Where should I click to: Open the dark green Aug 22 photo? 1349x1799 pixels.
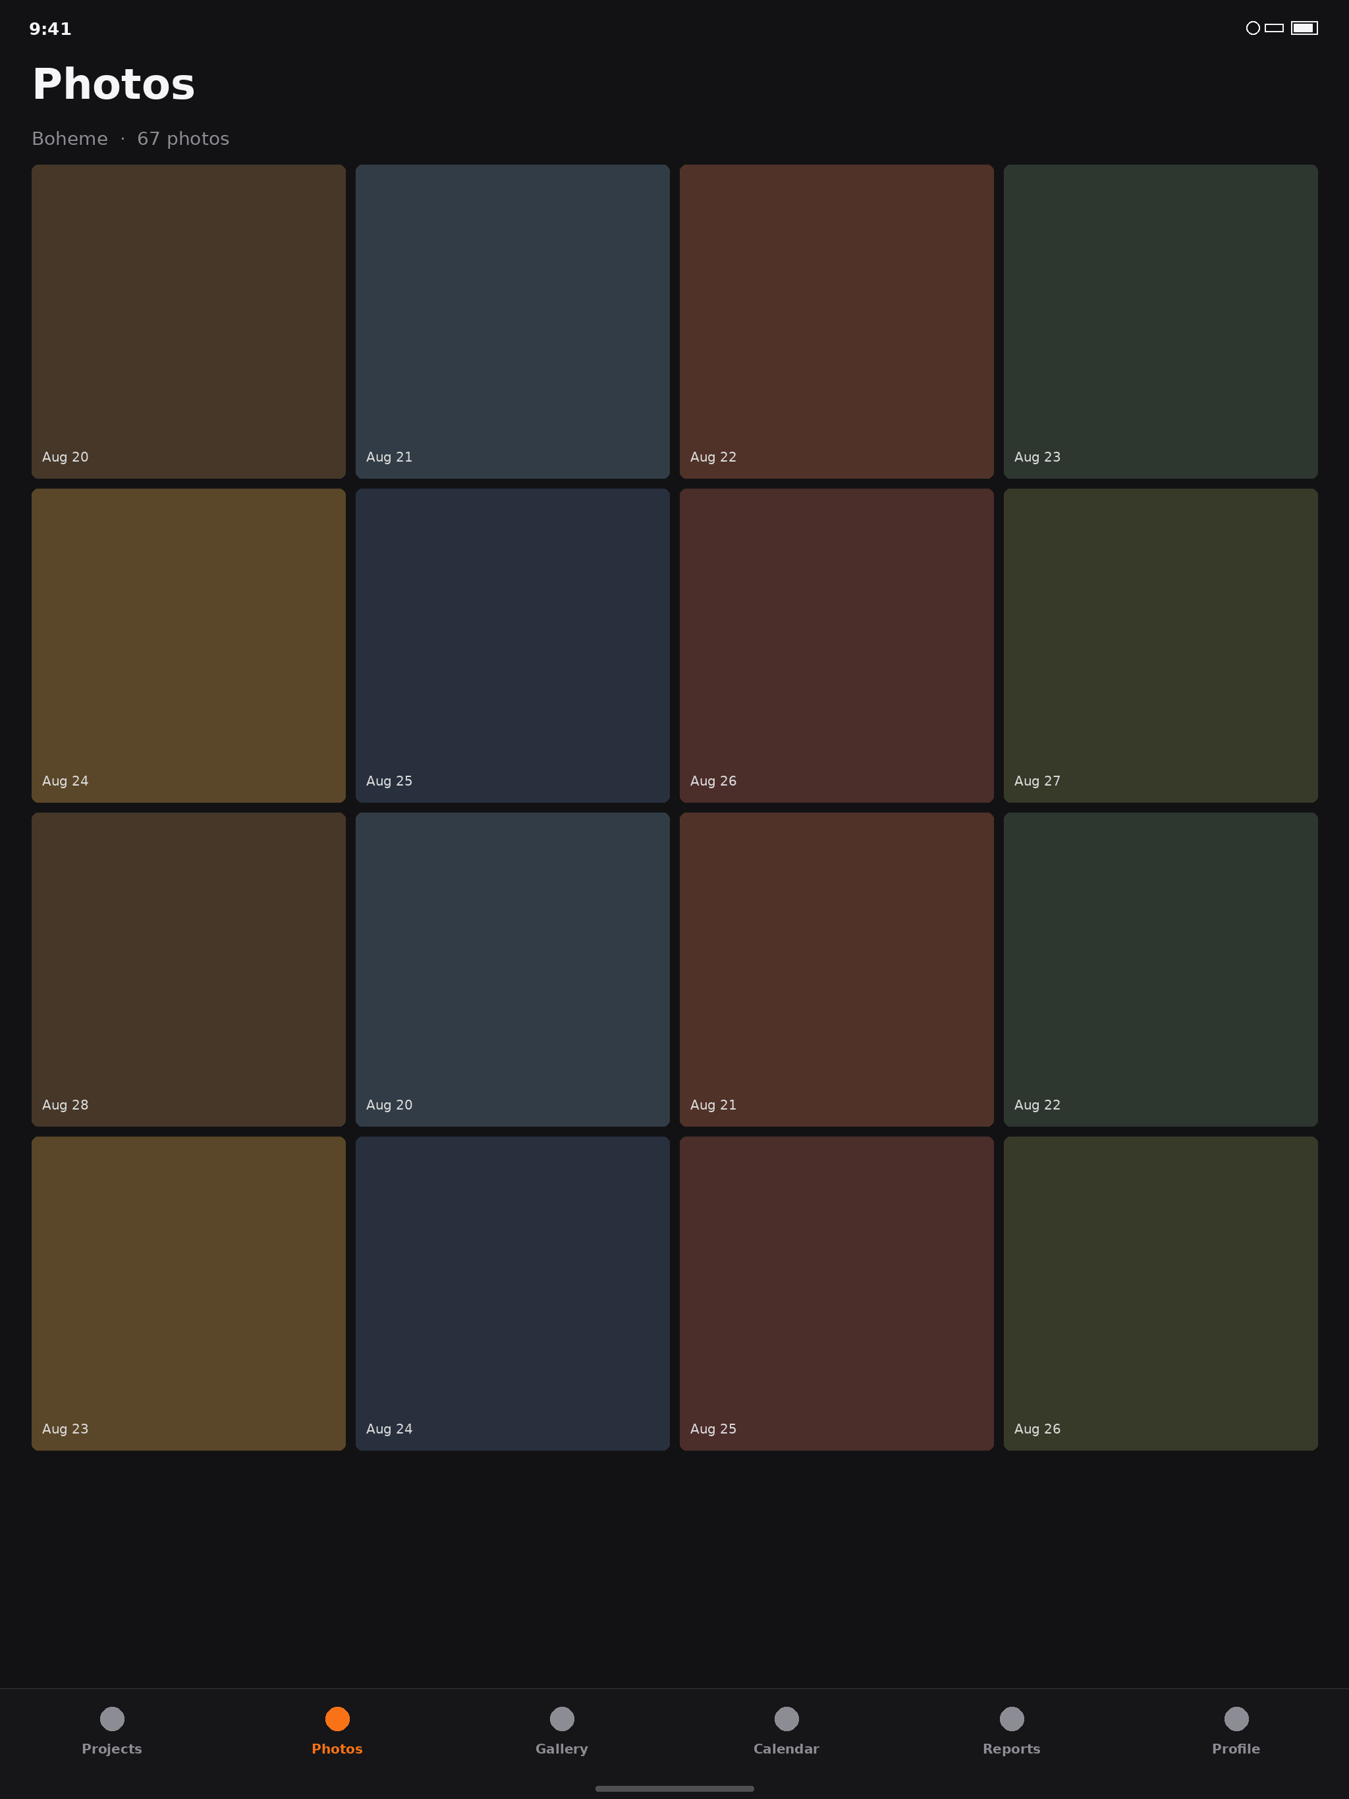pyautogui.click(x=1160, y=969)
